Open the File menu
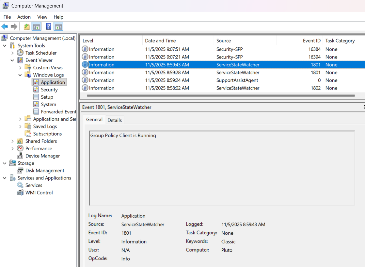365x267 pixels. (7, 17)
